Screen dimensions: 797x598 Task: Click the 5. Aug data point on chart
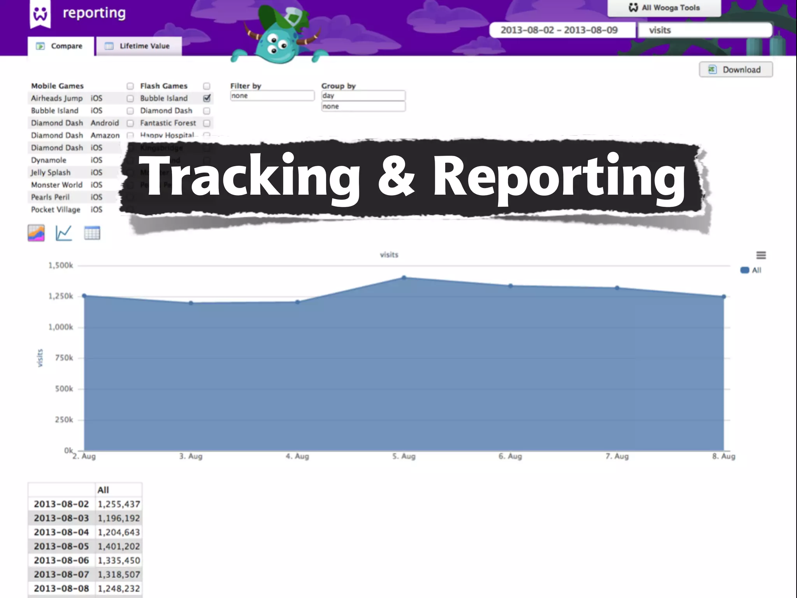tap(404, 278)
